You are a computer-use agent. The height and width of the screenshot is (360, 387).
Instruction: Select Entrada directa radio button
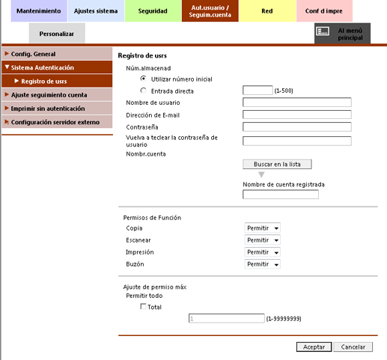tap(143, 91)
